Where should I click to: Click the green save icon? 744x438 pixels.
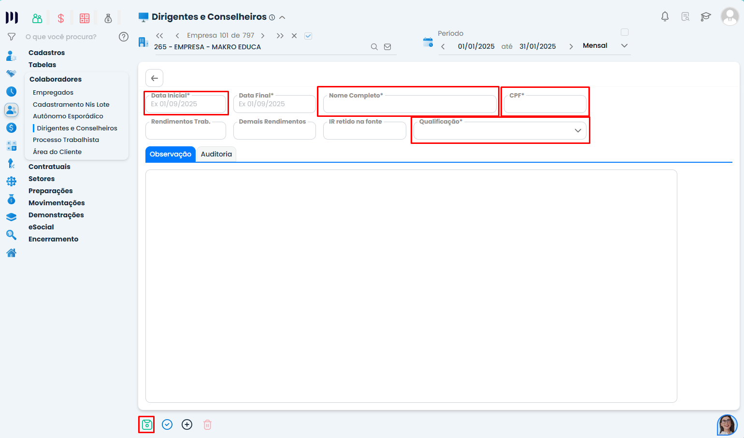tap(147, 424)
